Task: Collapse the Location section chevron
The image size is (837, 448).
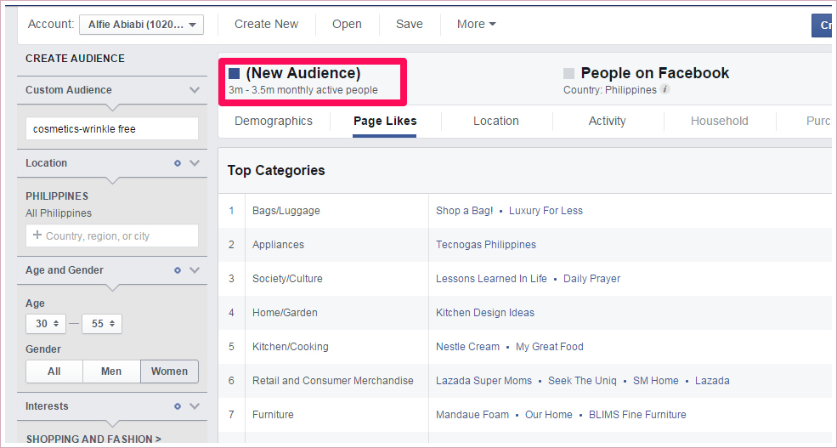Action: [x=195, y=163]
